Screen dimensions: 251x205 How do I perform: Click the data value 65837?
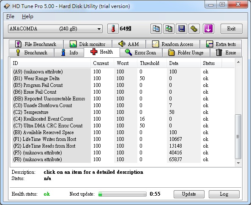pyautogui.click(x=176, y=159)
